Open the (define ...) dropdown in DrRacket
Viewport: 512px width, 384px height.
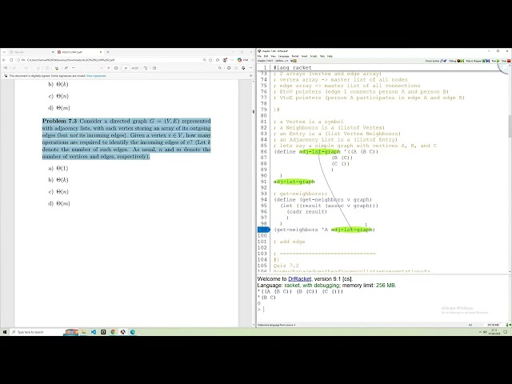282,61
